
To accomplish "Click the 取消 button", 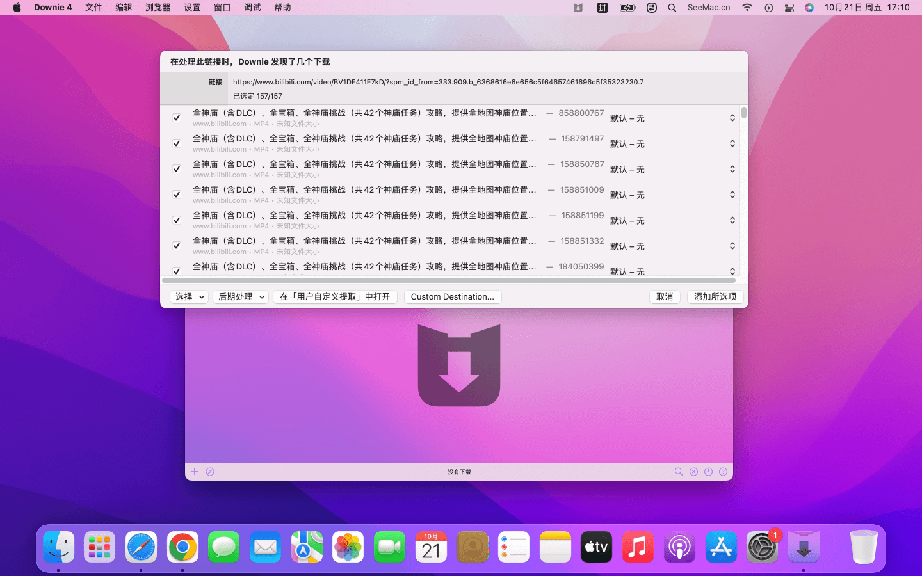I will tap(665, 297).
